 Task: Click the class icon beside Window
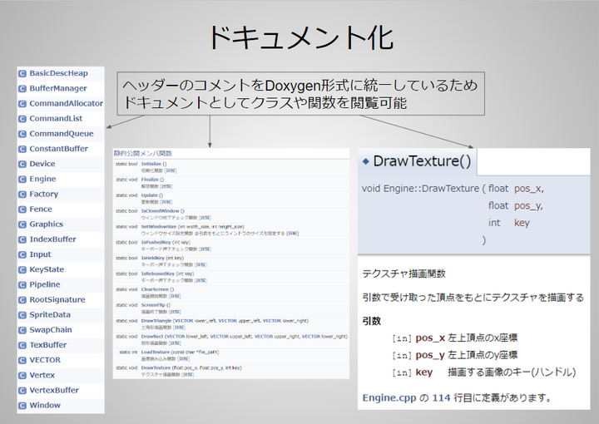[x=22, y=406]
